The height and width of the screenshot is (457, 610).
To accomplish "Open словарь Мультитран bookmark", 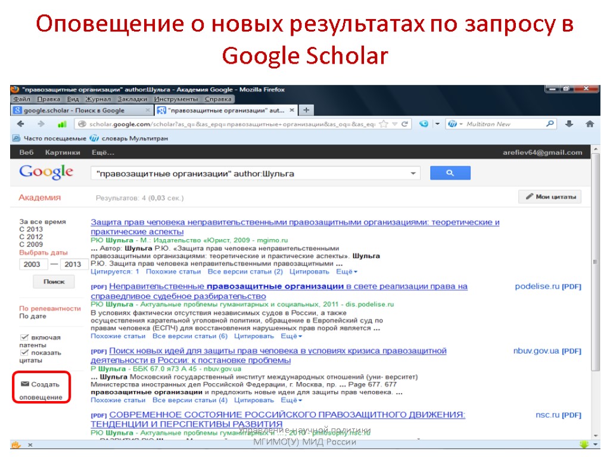I will pyautogui.click(x=129, y=138).
